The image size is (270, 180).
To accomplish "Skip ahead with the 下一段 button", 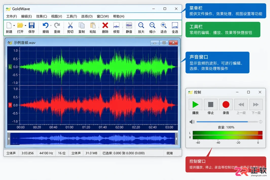I will pyautogui.click(x=256, y=104).
